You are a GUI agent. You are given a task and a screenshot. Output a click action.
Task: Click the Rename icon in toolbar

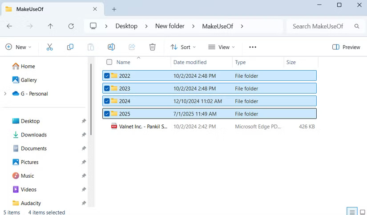point(111,47)
